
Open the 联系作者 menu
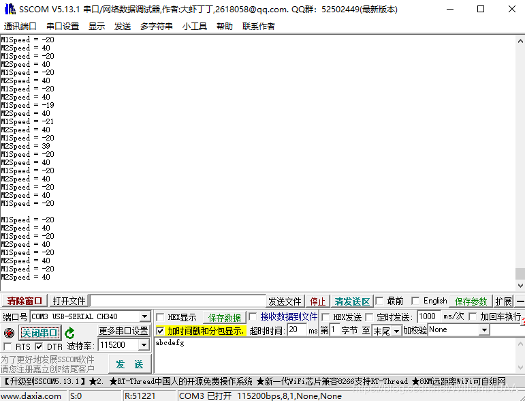[x=259, y=26]
